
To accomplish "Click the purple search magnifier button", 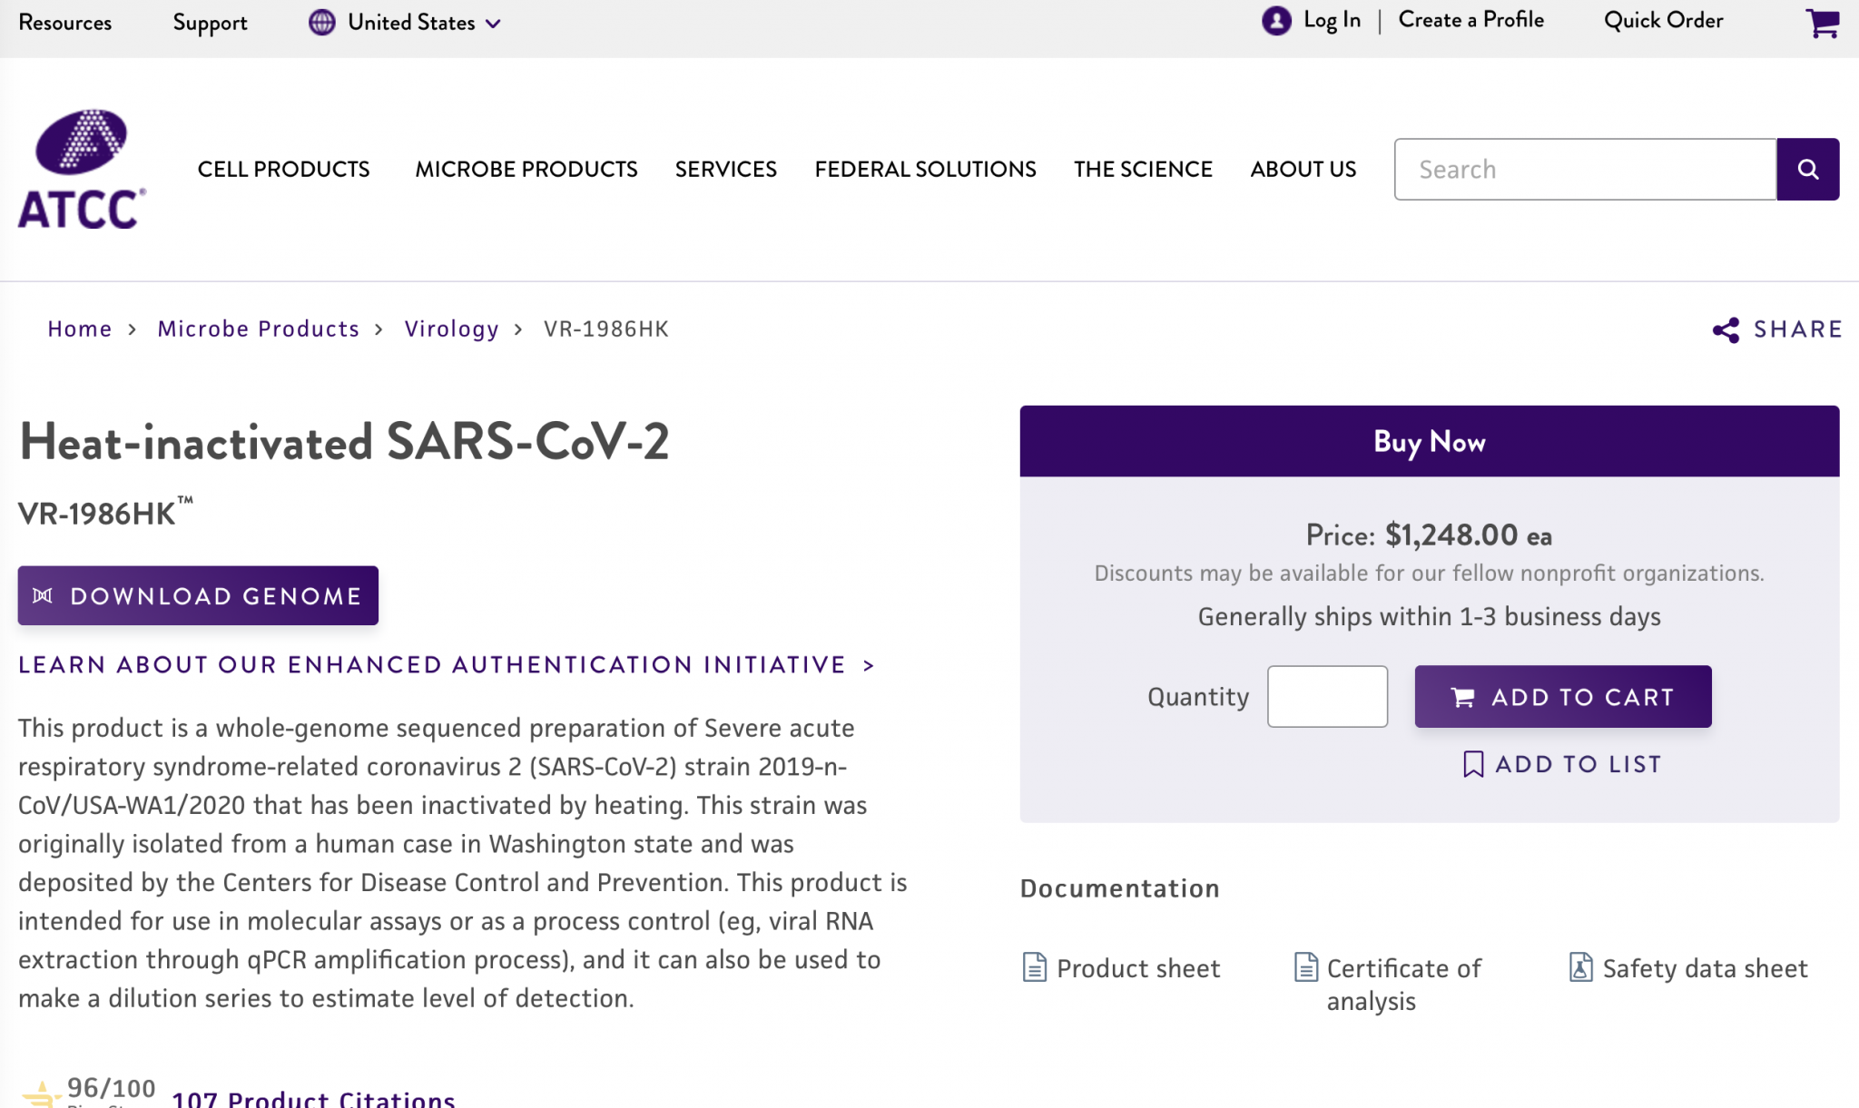I will point(1807,169).
